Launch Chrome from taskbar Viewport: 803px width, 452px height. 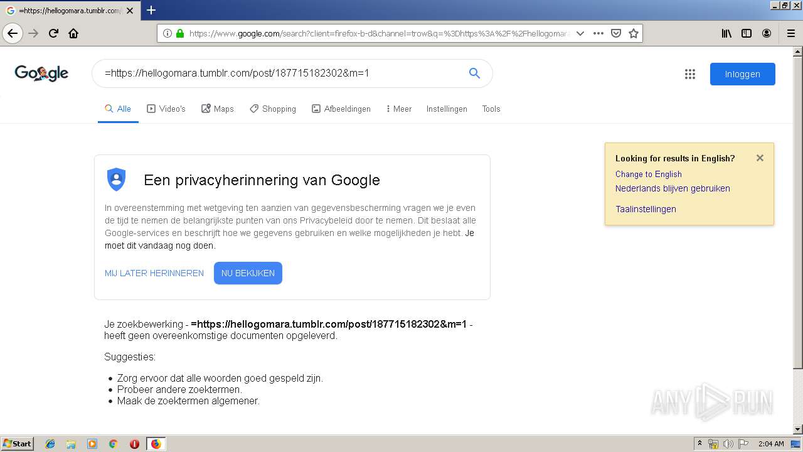coord(114,444)
